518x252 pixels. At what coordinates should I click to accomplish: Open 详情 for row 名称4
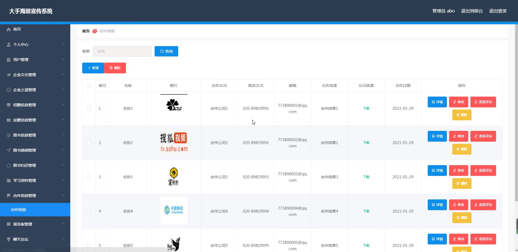(437, 205)
